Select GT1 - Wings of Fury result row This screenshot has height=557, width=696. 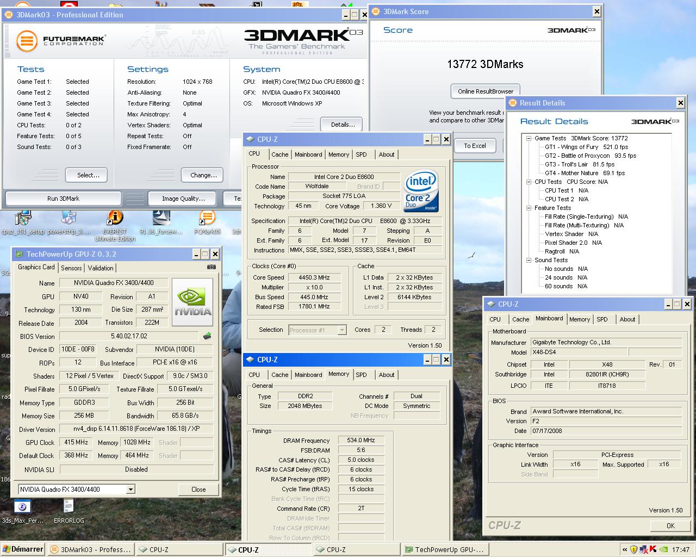(586, 147)
